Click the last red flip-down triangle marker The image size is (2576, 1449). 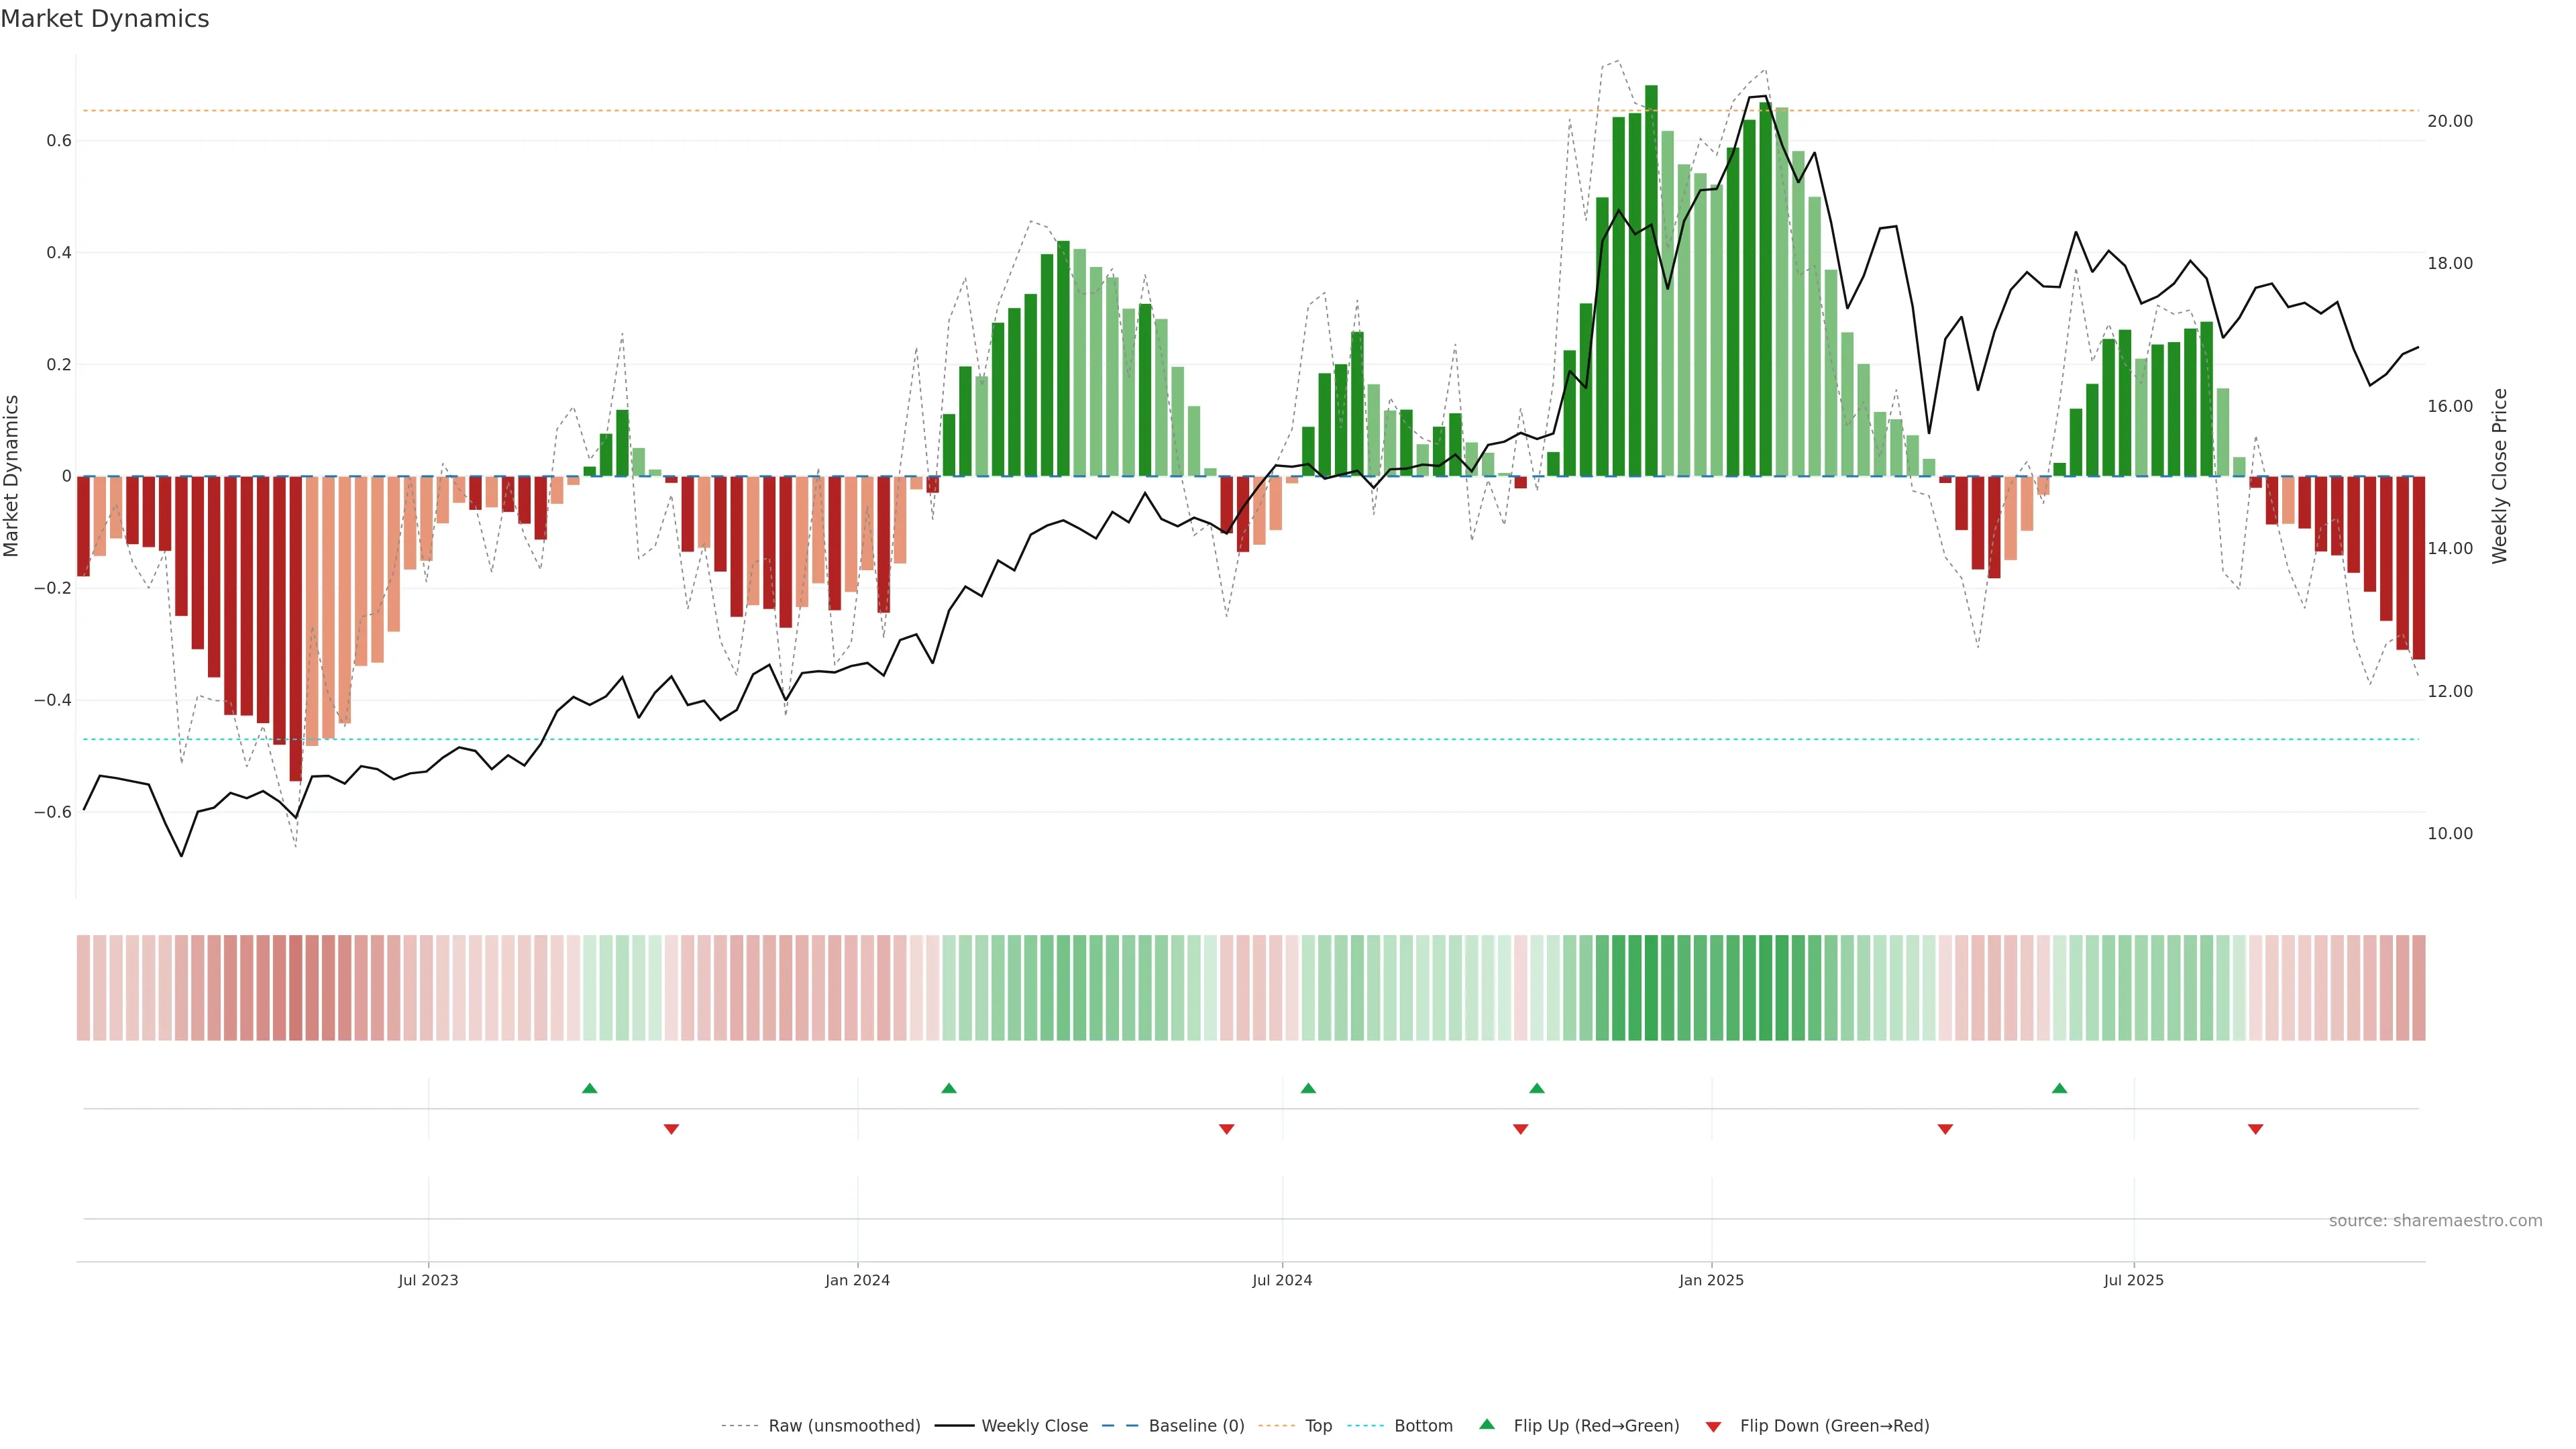(2255, 1129)
